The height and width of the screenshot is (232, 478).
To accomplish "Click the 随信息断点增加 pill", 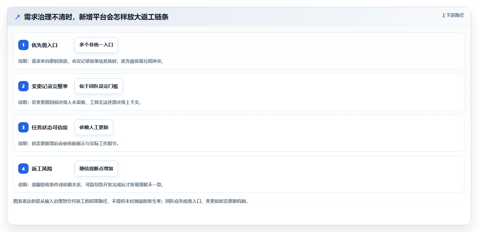I will (96, 169).
